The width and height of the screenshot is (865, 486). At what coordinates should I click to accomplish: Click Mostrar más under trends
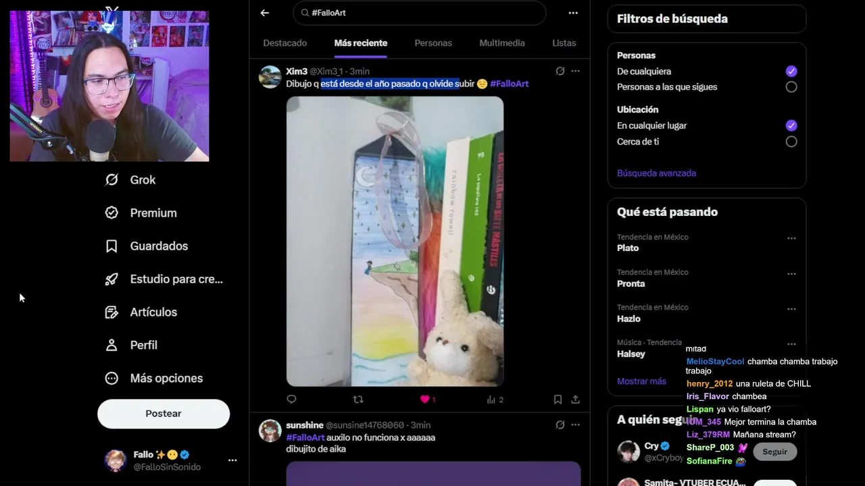point(641,381)
